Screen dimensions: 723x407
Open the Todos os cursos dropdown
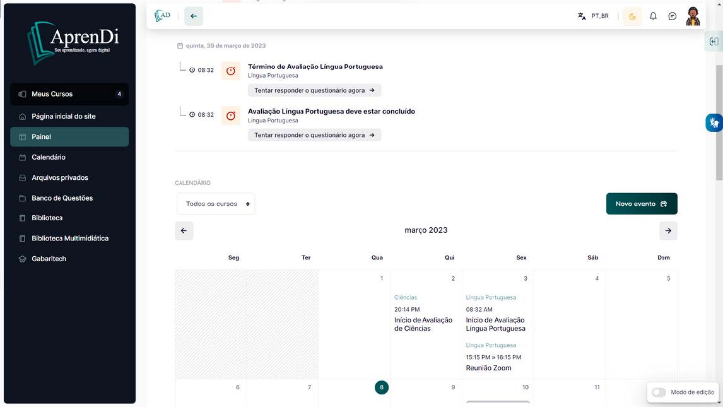point(216,204)
